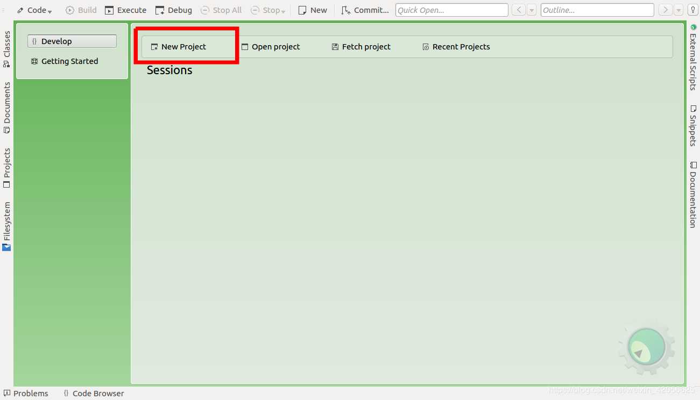The height and width of the screenshot is (400, 700).
Task: Open the Filesystem side panel
Action: (6, 226)
